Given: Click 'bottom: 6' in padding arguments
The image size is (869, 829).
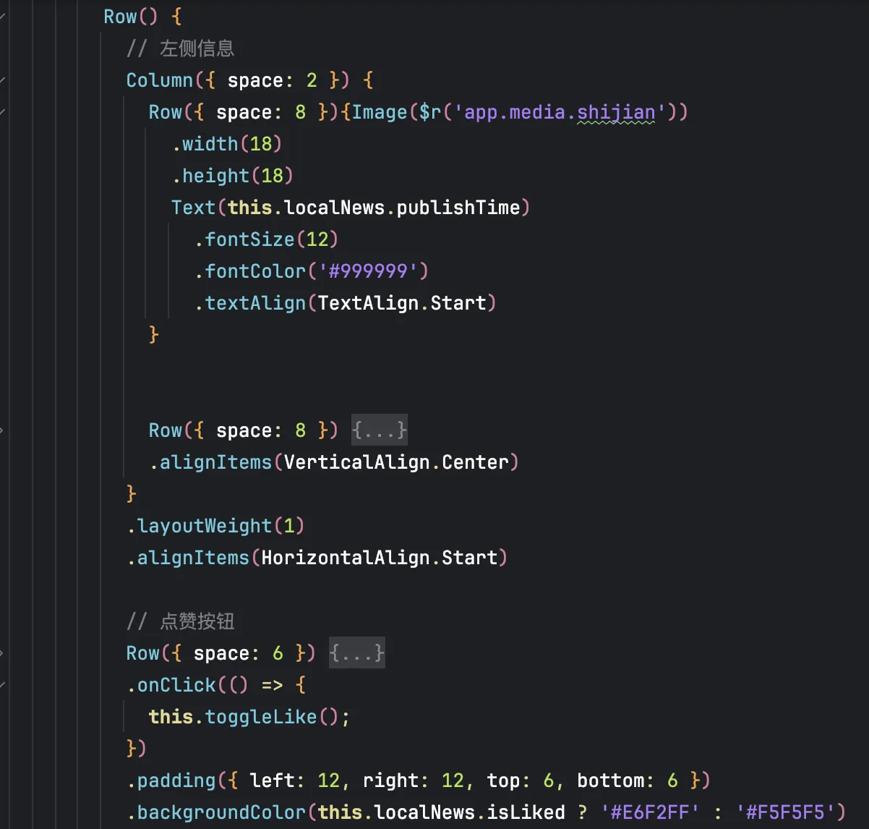Looking at the screenshot, I should coord(628,781).
